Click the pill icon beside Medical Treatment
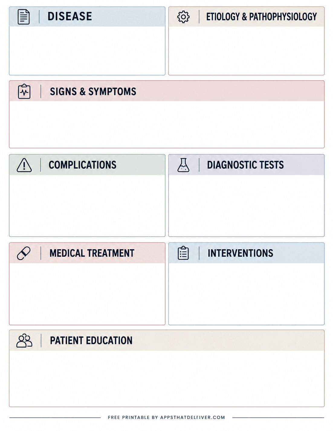The width and height of the screenshot is (333, 431). tap(24, 253)
